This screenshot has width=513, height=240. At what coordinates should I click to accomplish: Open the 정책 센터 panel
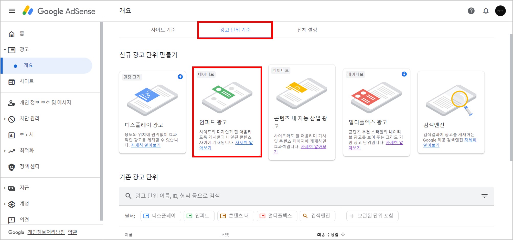click(30, 166)
